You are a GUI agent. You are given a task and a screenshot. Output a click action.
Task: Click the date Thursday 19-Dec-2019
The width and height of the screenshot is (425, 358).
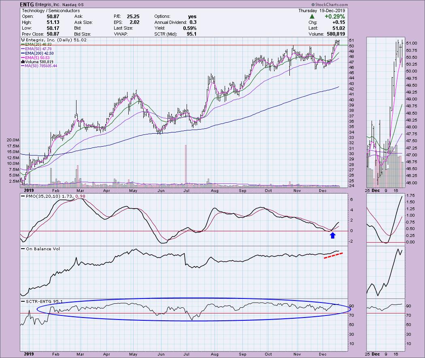322,11
